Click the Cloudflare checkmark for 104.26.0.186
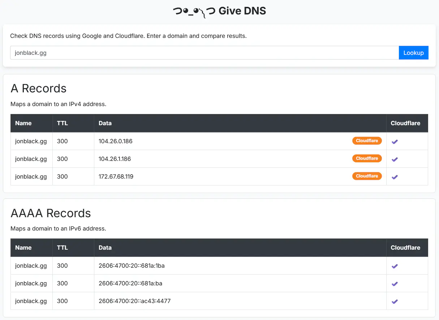 (395, 142)
